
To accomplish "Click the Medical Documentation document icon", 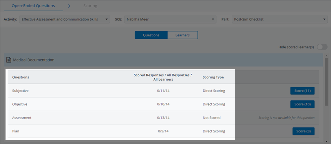I will (9, 60).
